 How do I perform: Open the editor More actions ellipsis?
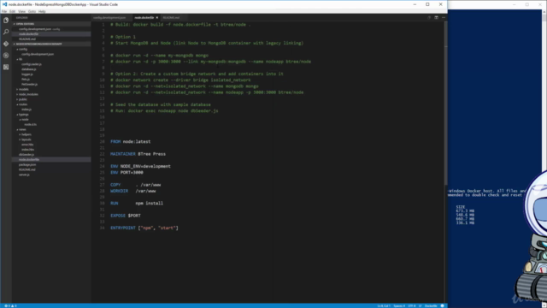coord(444,17)
